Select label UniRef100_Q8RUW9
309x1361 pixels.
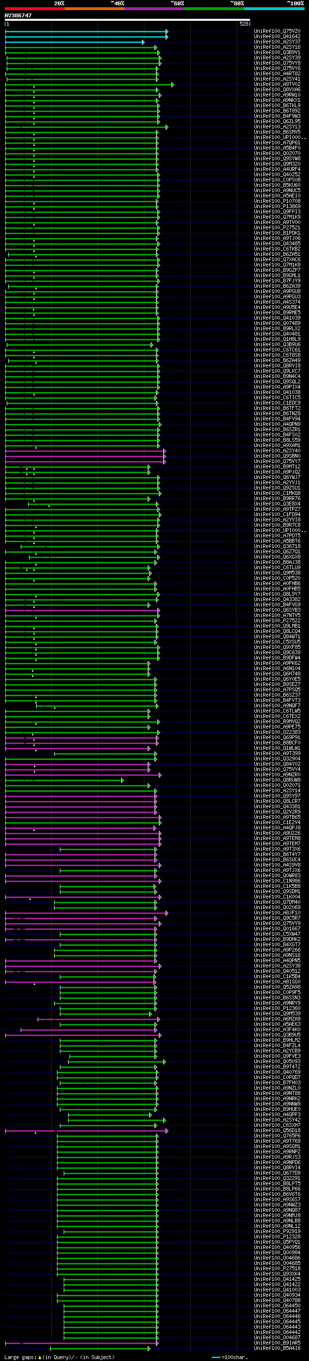277,780
